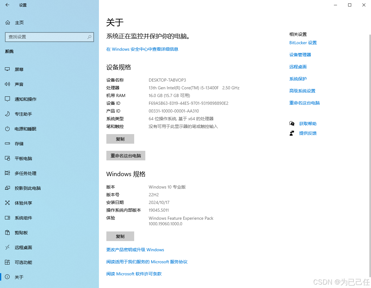The image size is (371, 288).
Task: Select 存储 in the sidebar
Action: (49, 143)
